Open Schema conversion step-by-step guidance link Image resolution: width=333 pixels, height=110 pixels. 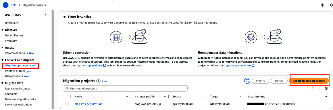[x=91, y=66]
